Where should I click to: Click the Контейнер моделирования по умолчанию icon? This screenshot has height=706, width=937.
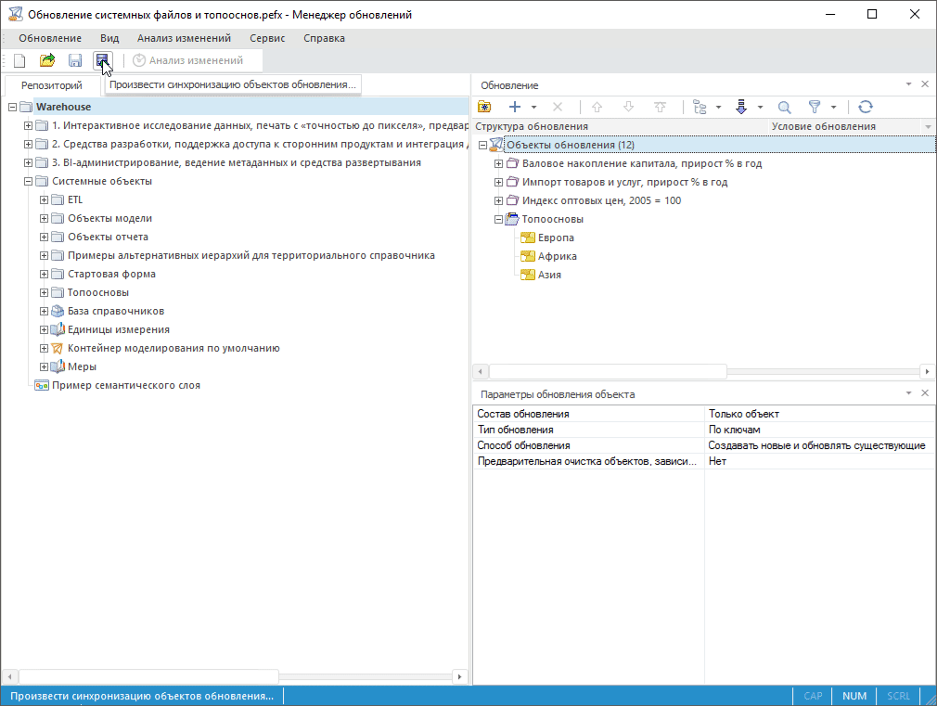click(58, 348)
